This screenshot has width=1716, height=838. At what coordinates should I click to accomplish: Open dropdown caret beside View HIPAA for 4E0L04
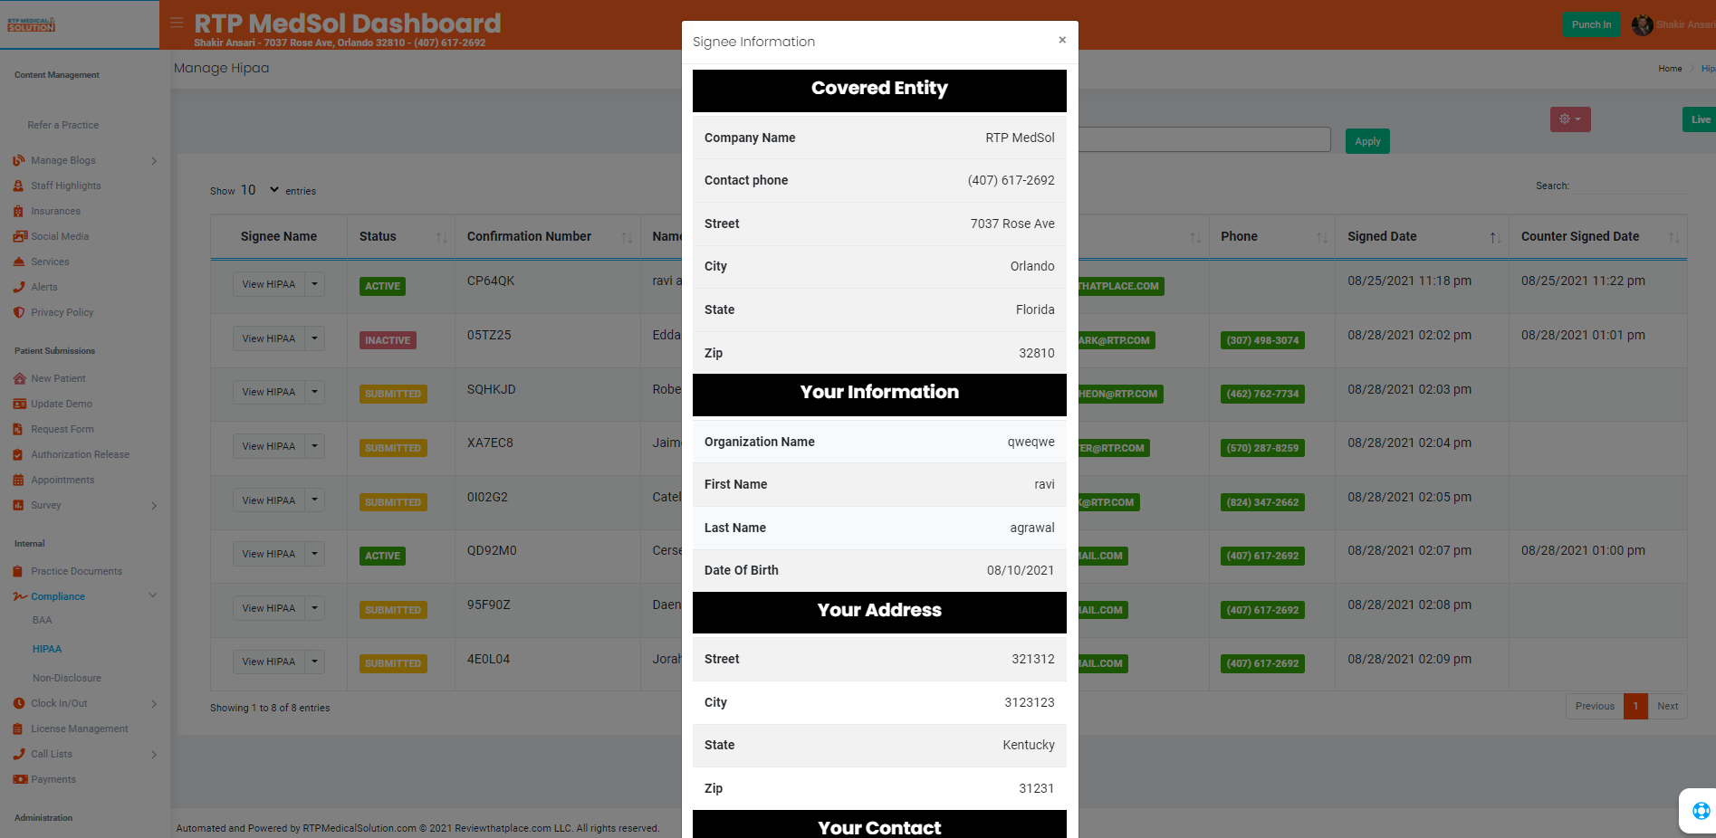(315, 662)
